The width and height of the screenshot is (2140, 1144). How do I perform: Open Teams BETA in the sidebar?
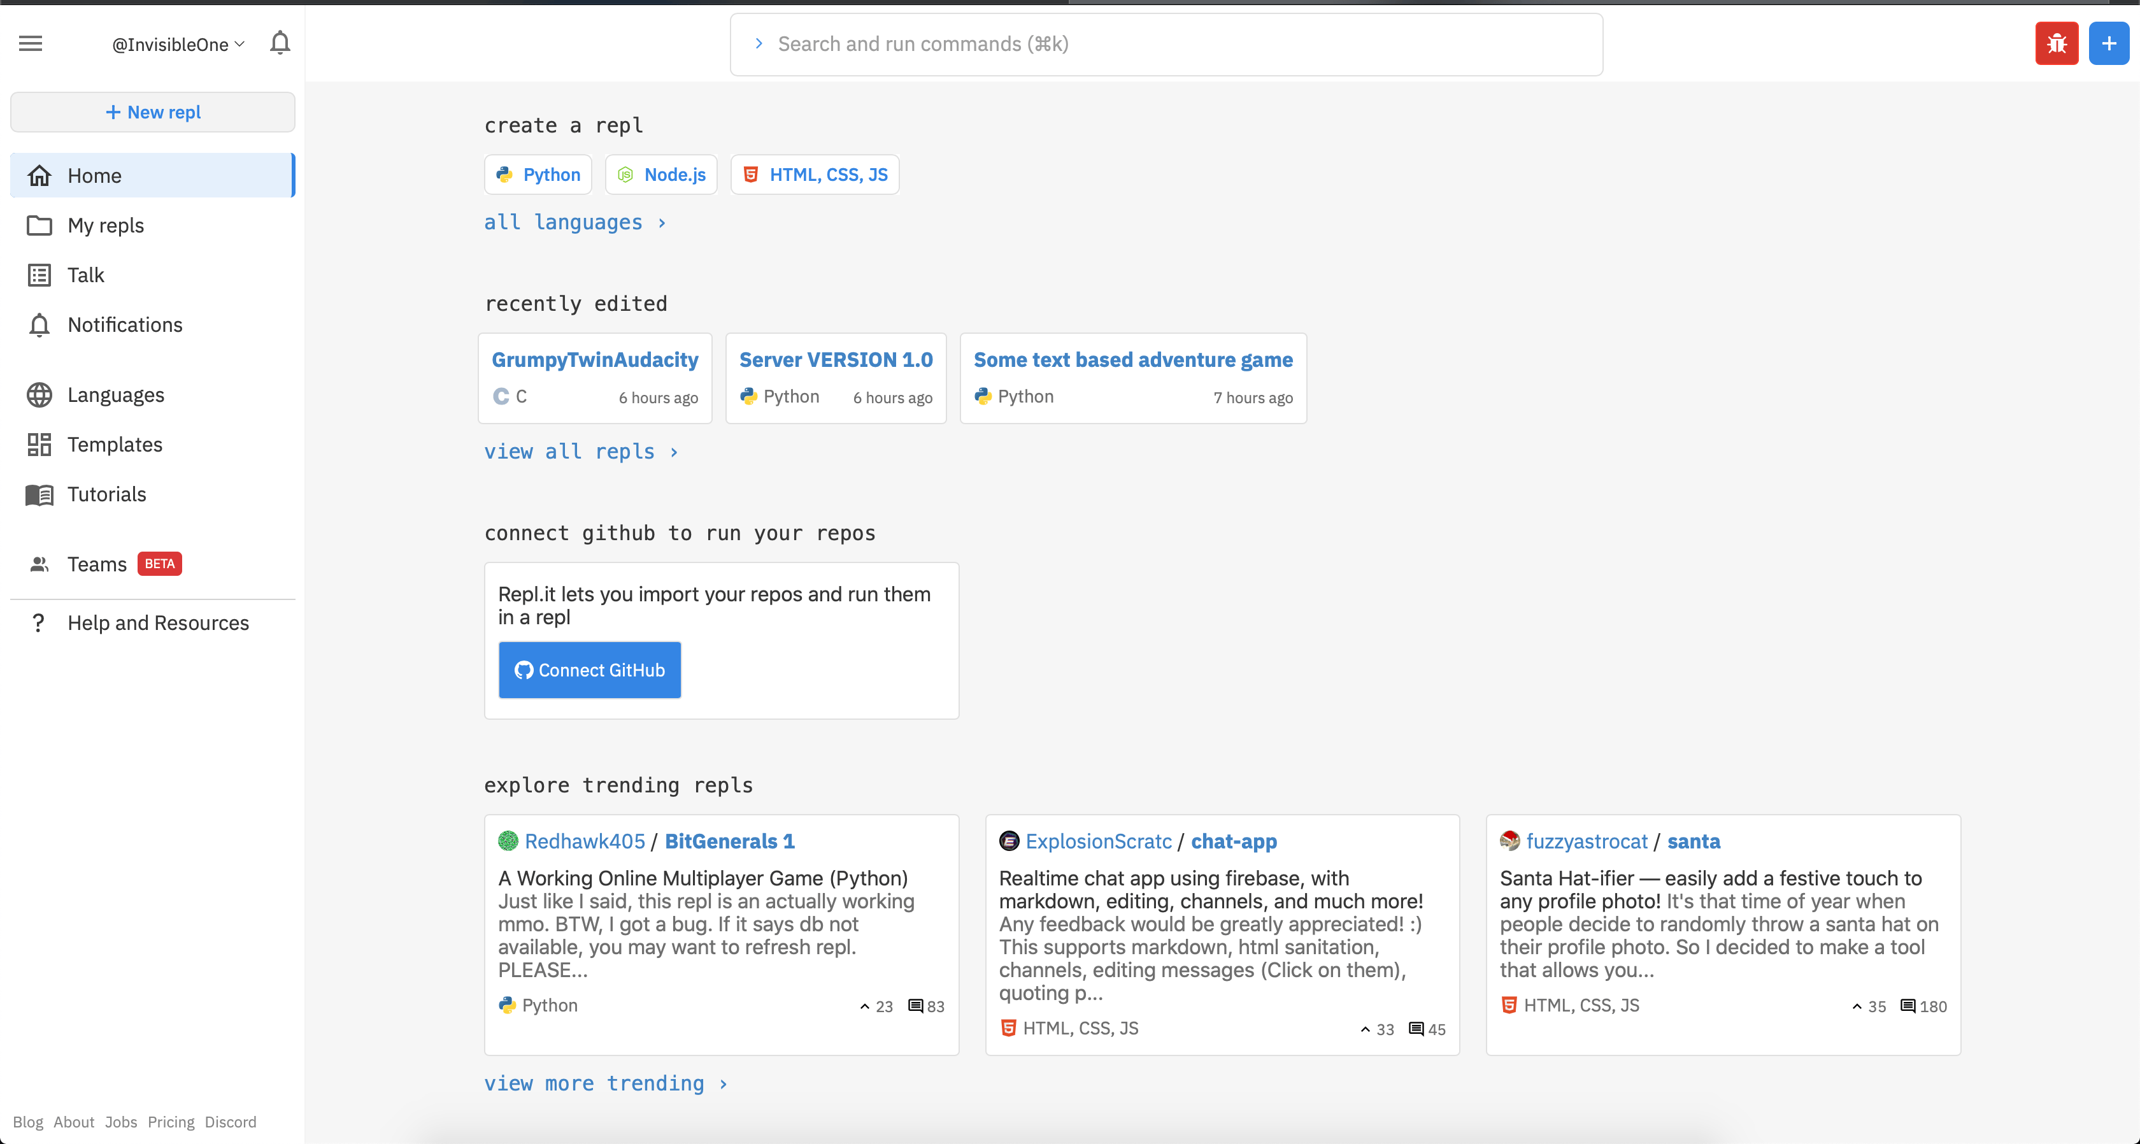153,564
